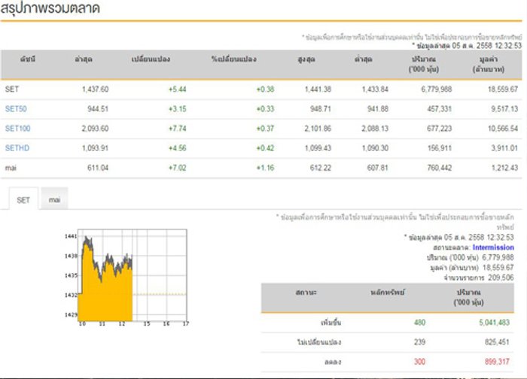Select declining volume 899,317
The height and width of the screenshot is (379, 527).
[497, 362]
